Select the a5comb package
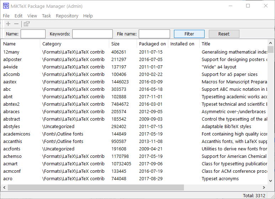Viewport: 275px width, 199px height. tap(11, 74)
